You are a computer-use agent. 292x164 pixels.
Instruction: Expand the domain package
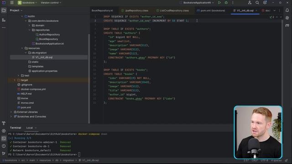pyautogui.click(x=29, y=26)
